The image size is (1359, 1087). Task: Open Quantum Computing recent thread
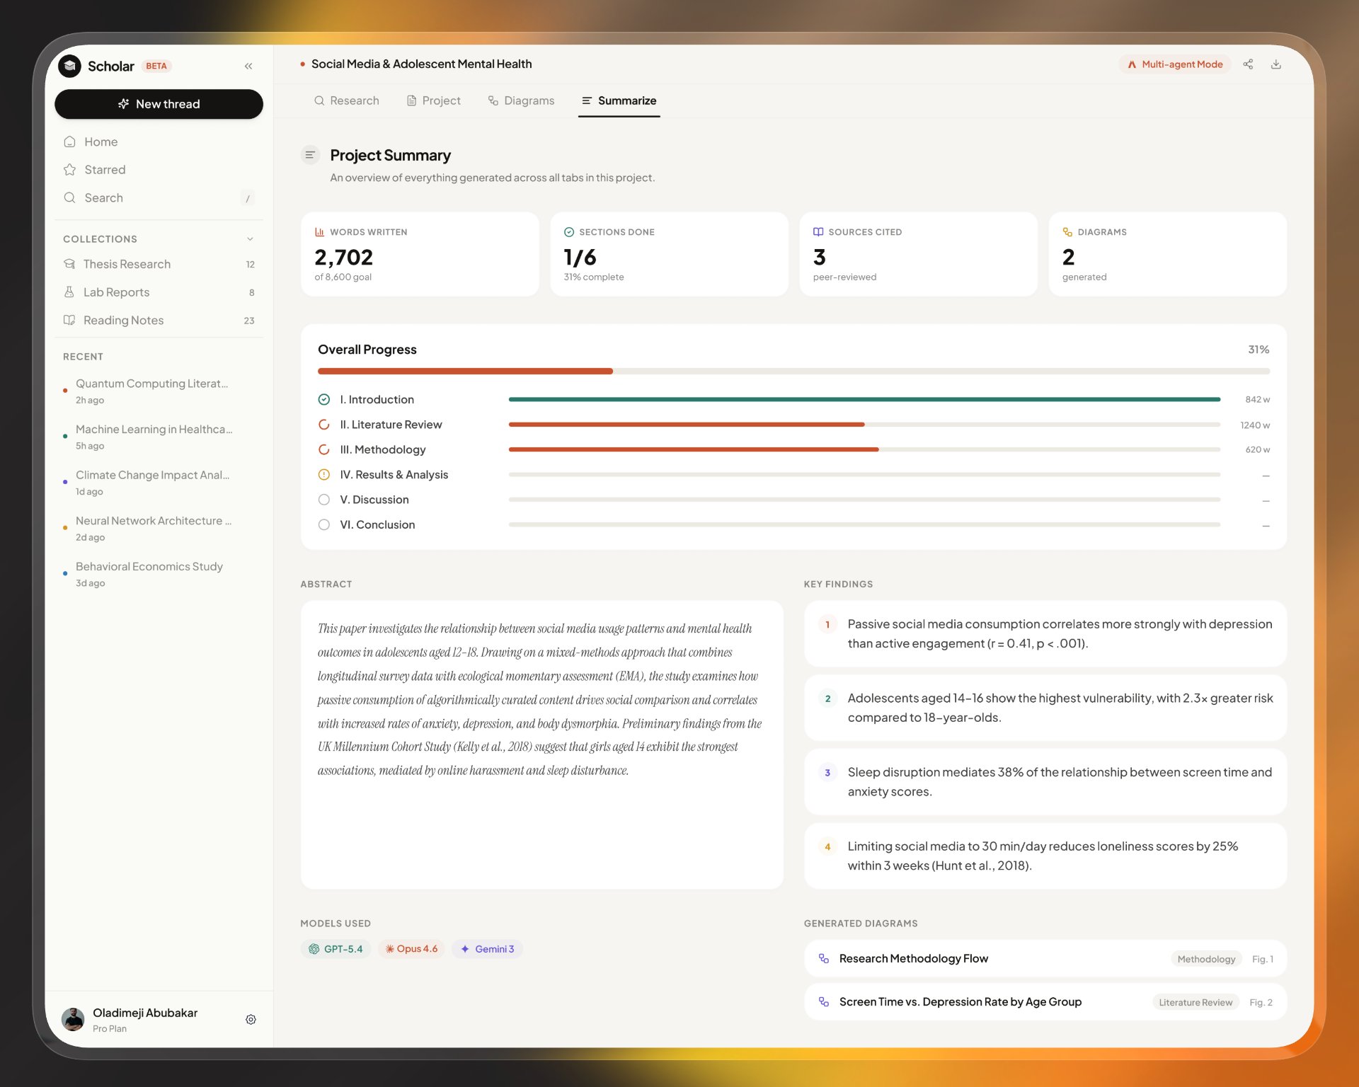point(151,384)
